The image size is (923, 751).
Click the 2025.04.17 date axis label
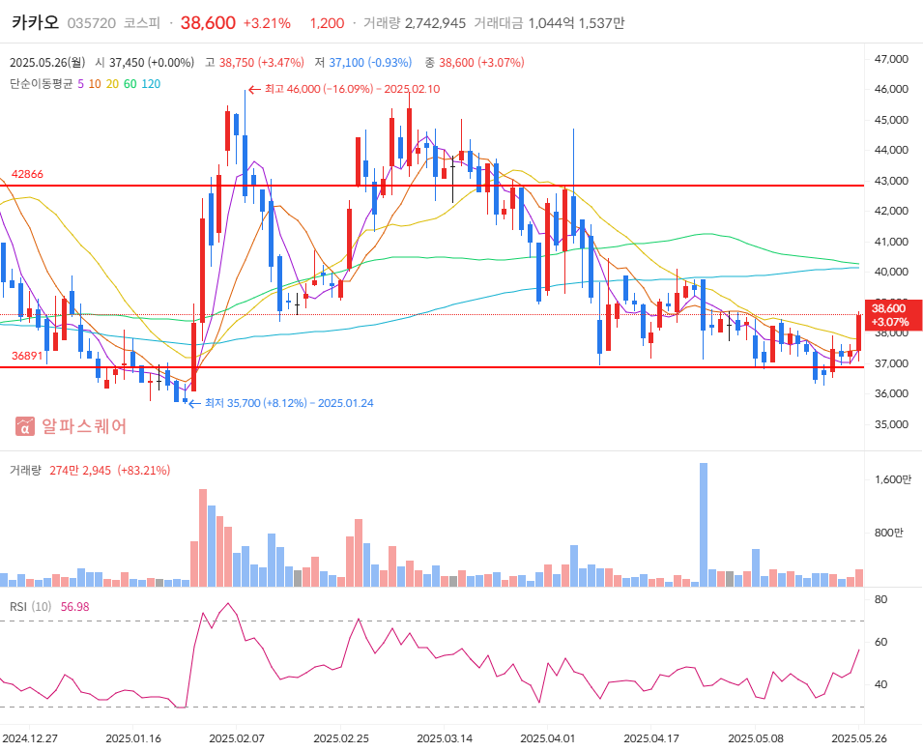pyautogui.click(x=651, y=738)
